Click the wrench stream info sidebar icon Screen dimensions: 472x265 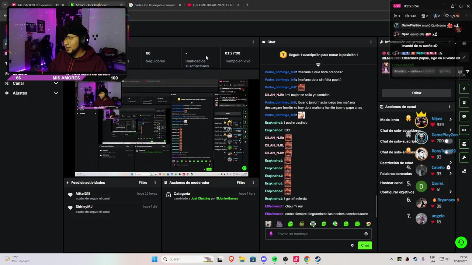pyautogui.click(x=464, y=158)
